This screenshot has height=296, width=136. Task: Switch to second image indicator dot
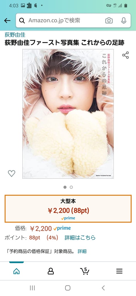click(x=71, y=187)
